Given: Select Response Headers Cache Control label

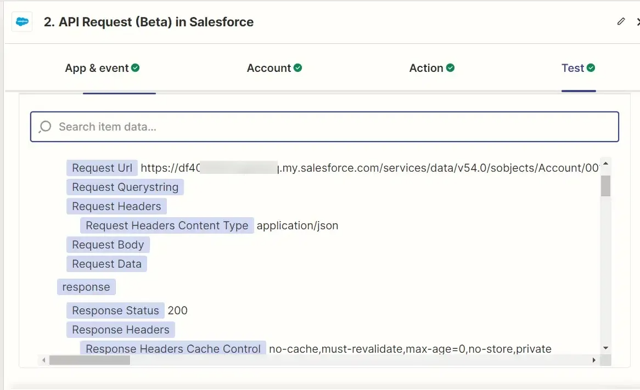Looking at the screenshot, I should [x=173, y=349].
